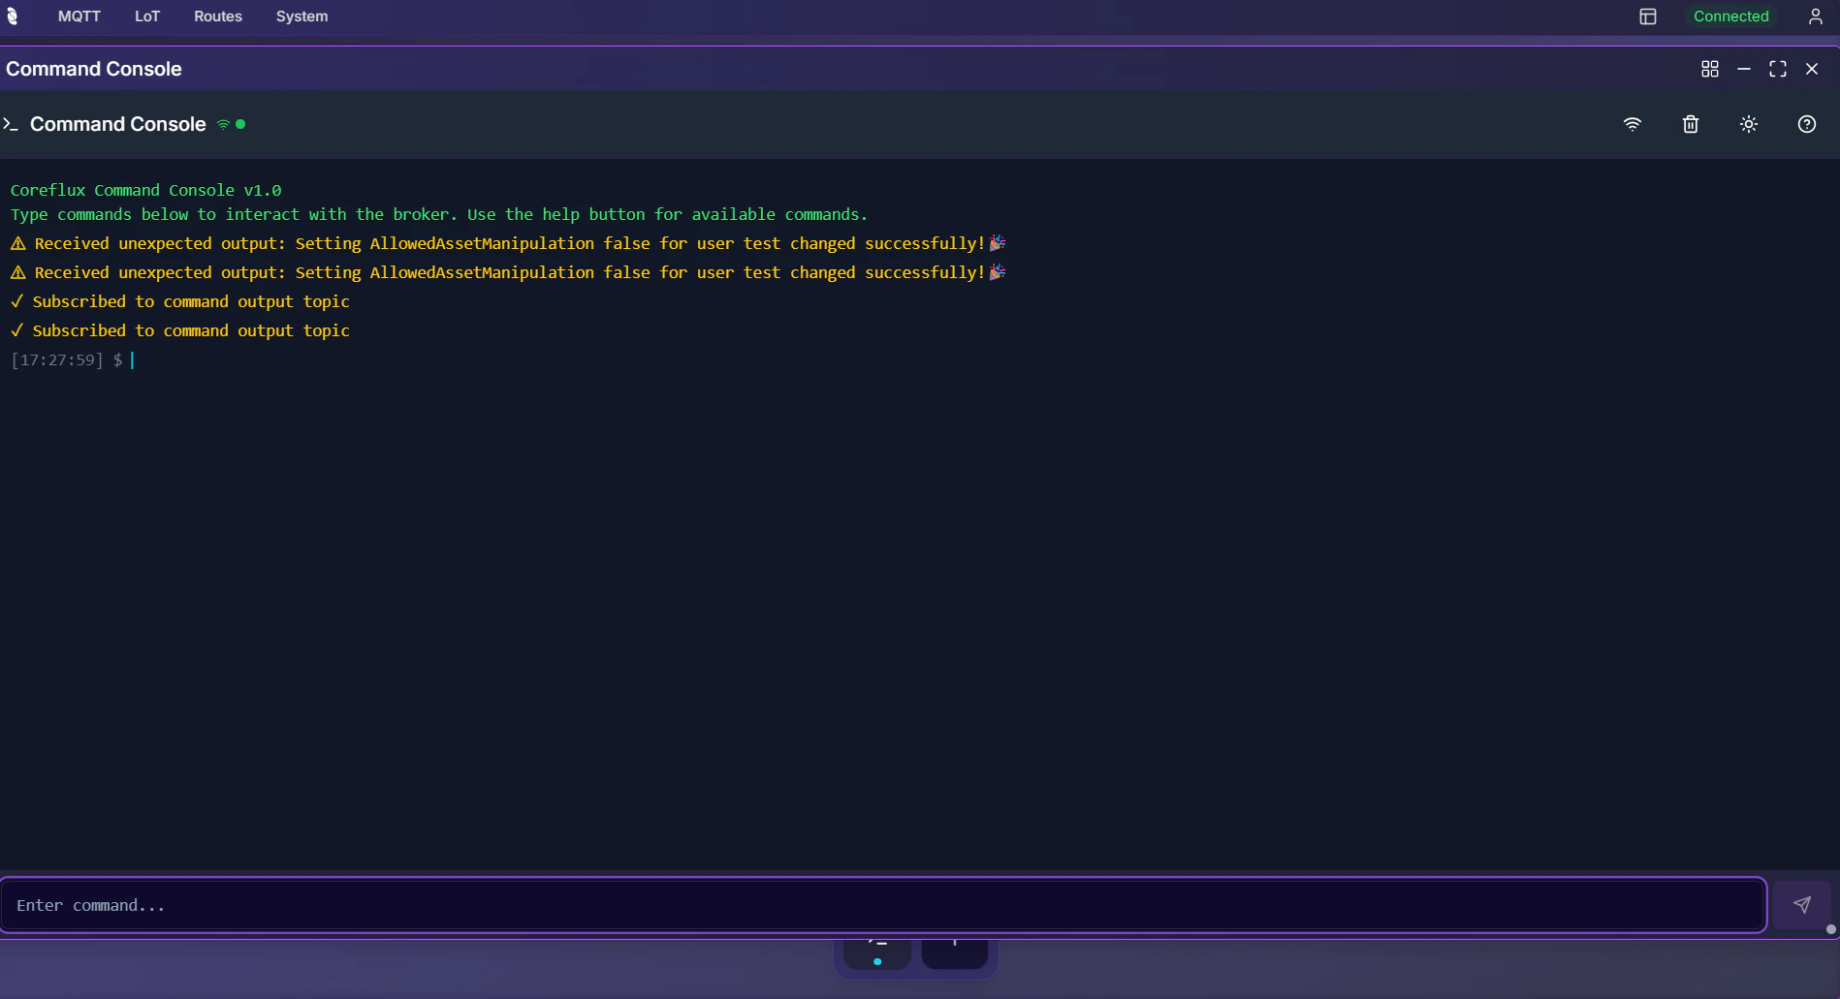The image size is (1840, 999).
Task: Open the System menu
Action: click(301, 16)
